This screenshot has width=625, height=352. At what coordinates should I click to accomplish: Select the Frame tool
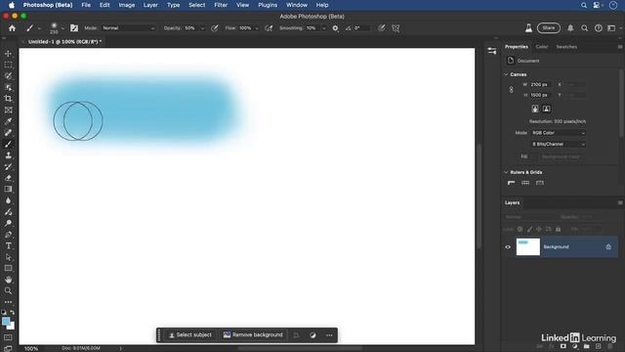point(8,110)
